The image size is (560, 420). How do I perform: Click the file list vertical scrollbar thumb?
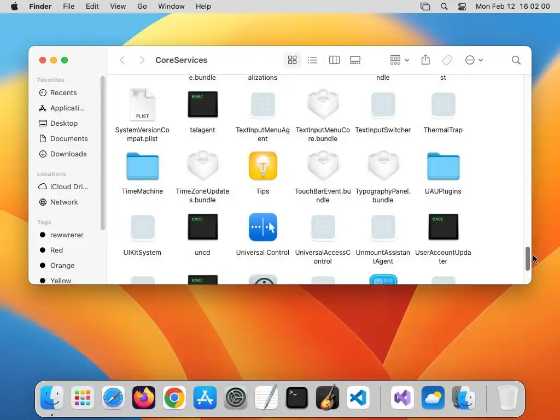pyautogui.click(x=528, y=259)
